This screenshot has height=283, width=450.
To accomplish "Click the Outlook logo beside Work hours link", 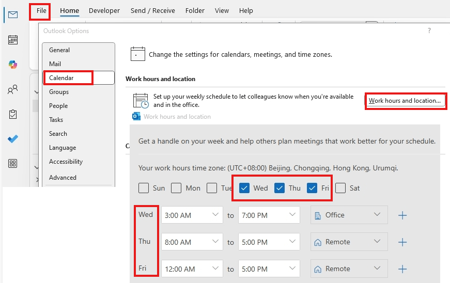I will click(136, 116).
